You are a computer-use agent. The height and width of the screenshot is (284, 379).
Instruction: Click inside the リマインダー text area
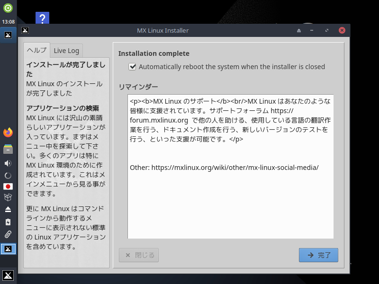231,167
